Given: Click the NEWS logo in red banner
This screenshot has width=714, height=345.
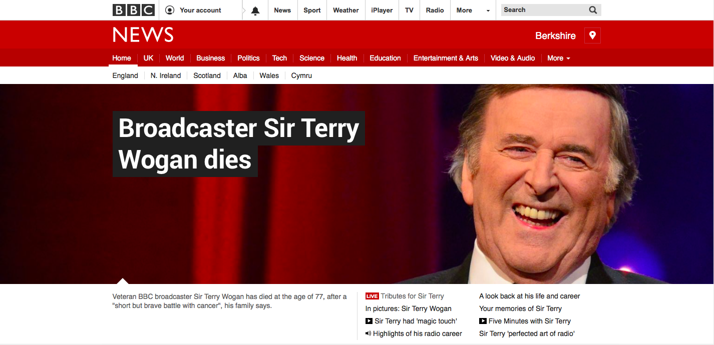Looking at the screenshot, I should 143,35.
